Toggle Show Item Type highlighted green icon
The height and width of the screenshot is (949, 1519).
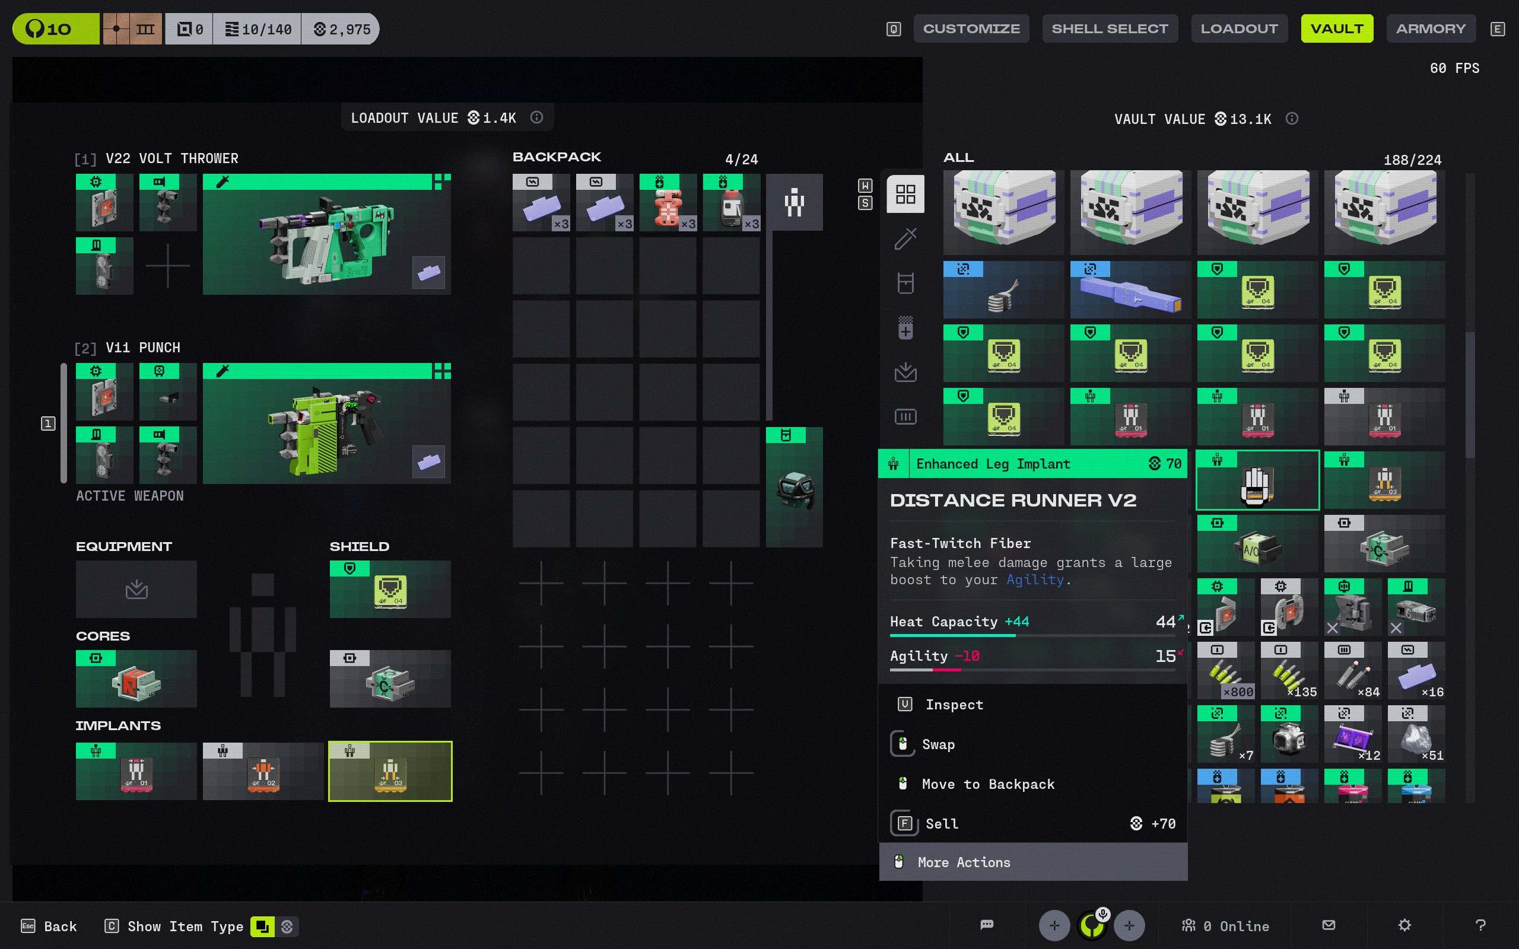click(262, 926)
